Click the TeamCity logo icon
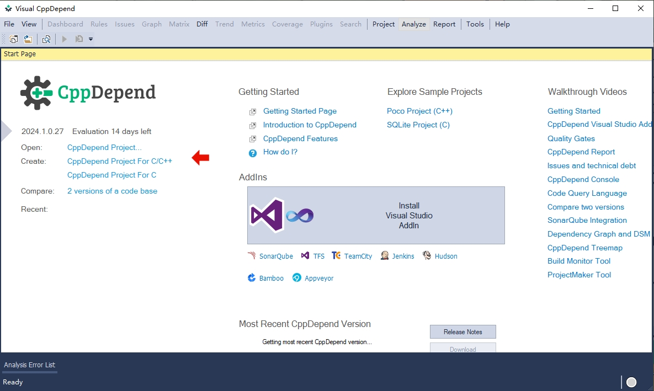654x391 pixels. 336,256
